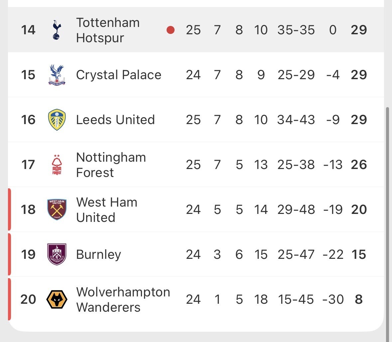Image resolution: width=392 pixels, height=342 pixels.
Task: Tap the West Ham United hammers crest
Action: point(57,210)
